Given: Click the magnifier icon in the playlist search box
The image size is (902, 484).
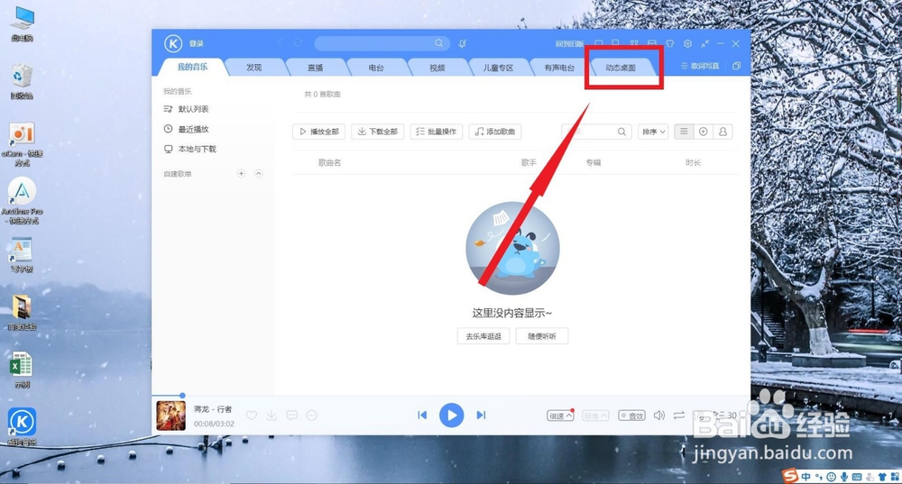Looking at the screenshot, I should click(621, 132).
